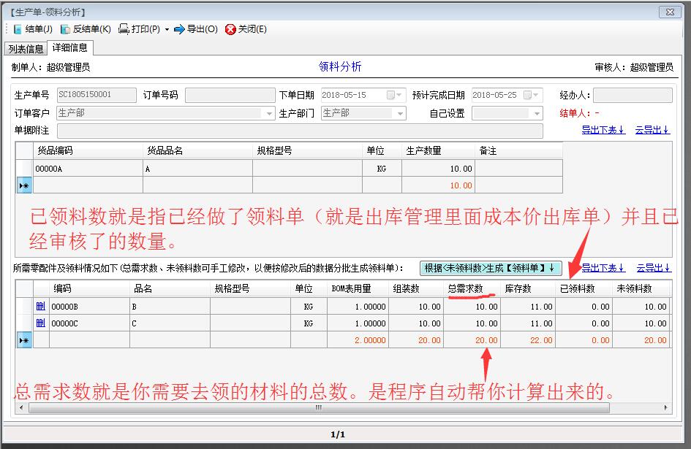691x449 pixels.
Task: Click the 单据附注 input field
Action: click(x=300, y=131)
